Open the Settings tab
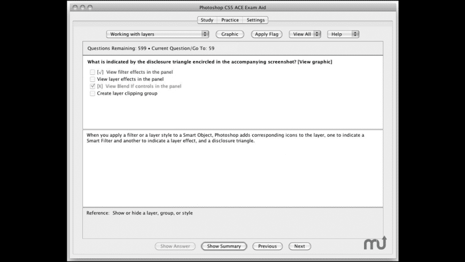Viewport: 465px width, 262px height. tap(255, 20)
